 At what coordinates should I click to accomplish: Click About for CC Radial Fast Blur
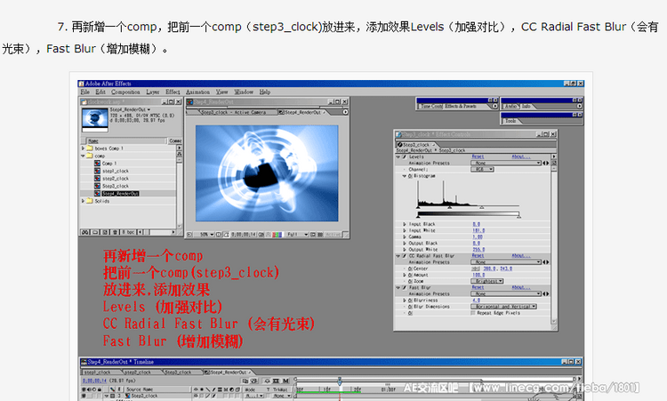tap(520, 256)
